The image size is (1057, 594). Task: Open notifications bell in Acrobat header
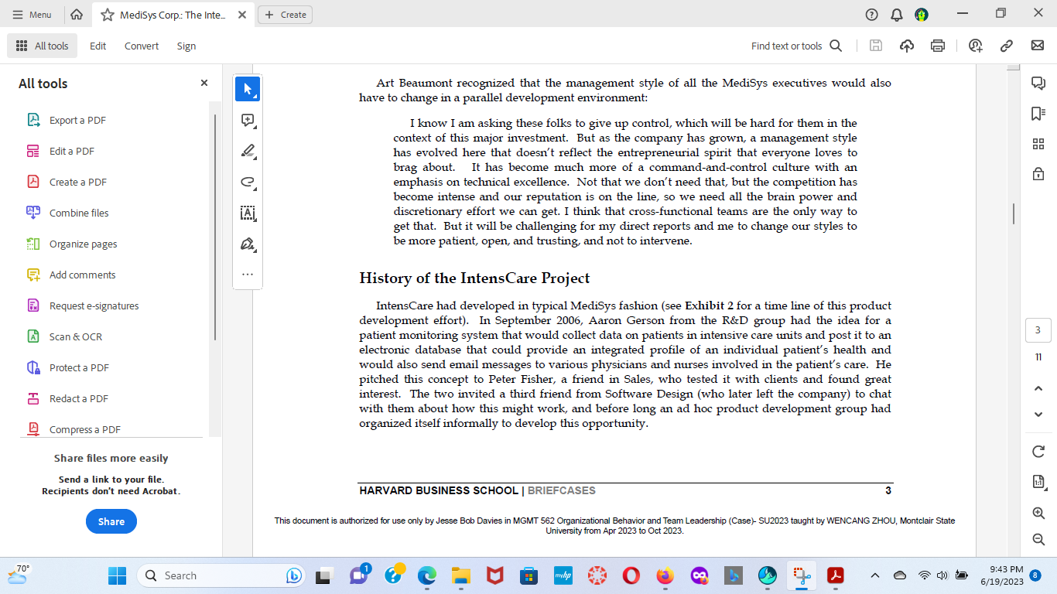tap(897, 15)
